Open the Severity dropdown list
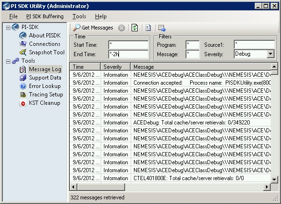This screenshot has height=204, width=281. pyautogui.click(x=270, y=54)
